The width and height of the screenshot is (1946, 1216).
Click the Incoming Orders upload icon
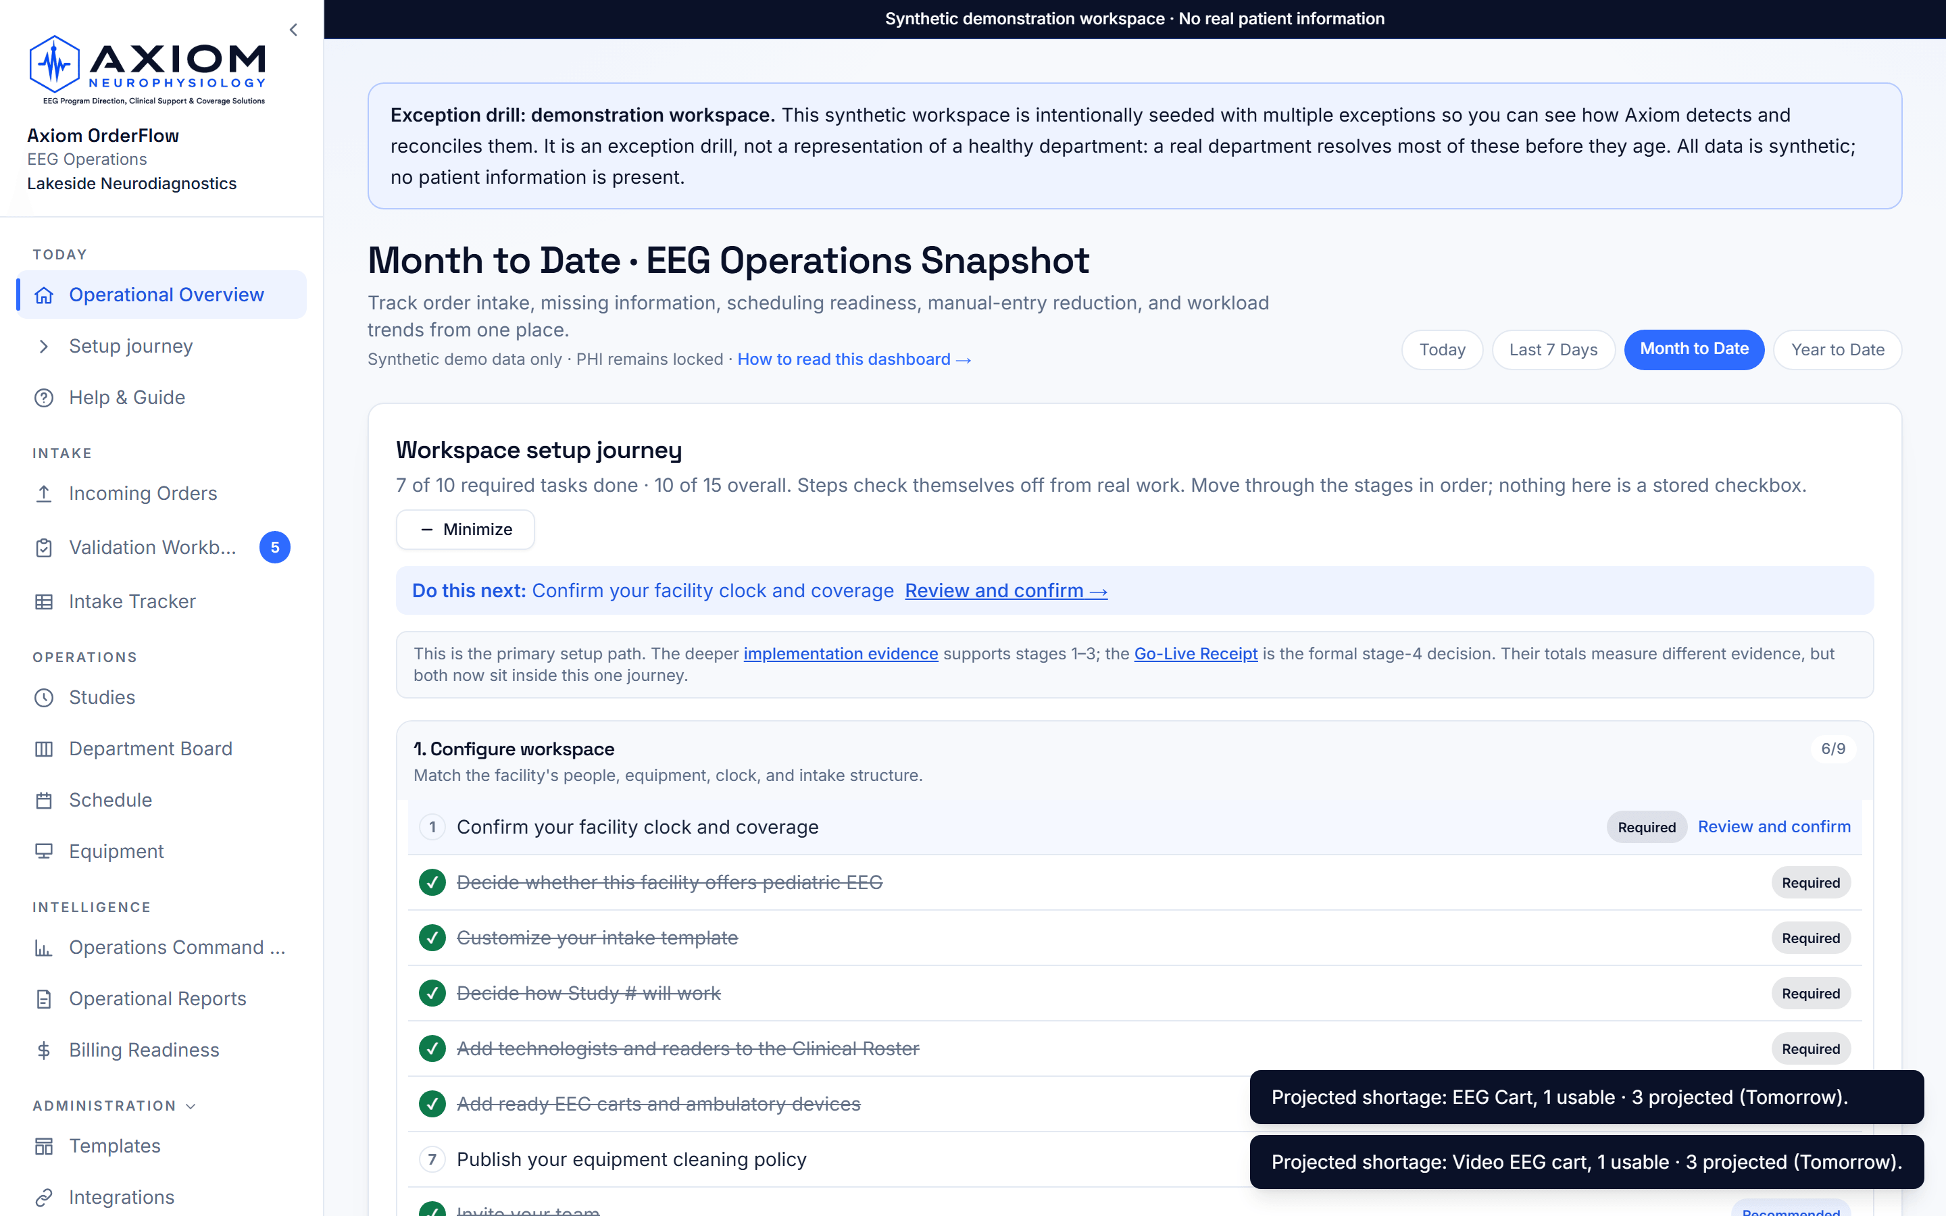pyautogui.click(x=44, y=494)
